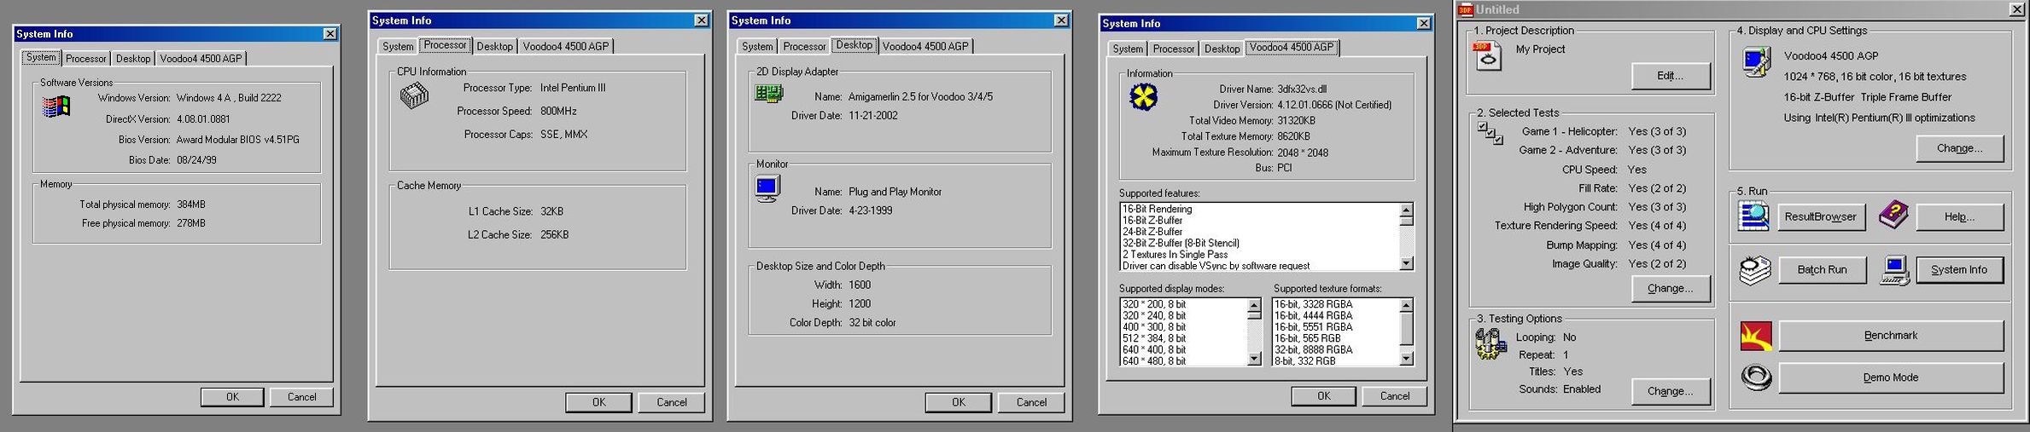Screen dimensions: 2030x432
Task: Click the red Benchmark icon
Action: [1756, 336]
